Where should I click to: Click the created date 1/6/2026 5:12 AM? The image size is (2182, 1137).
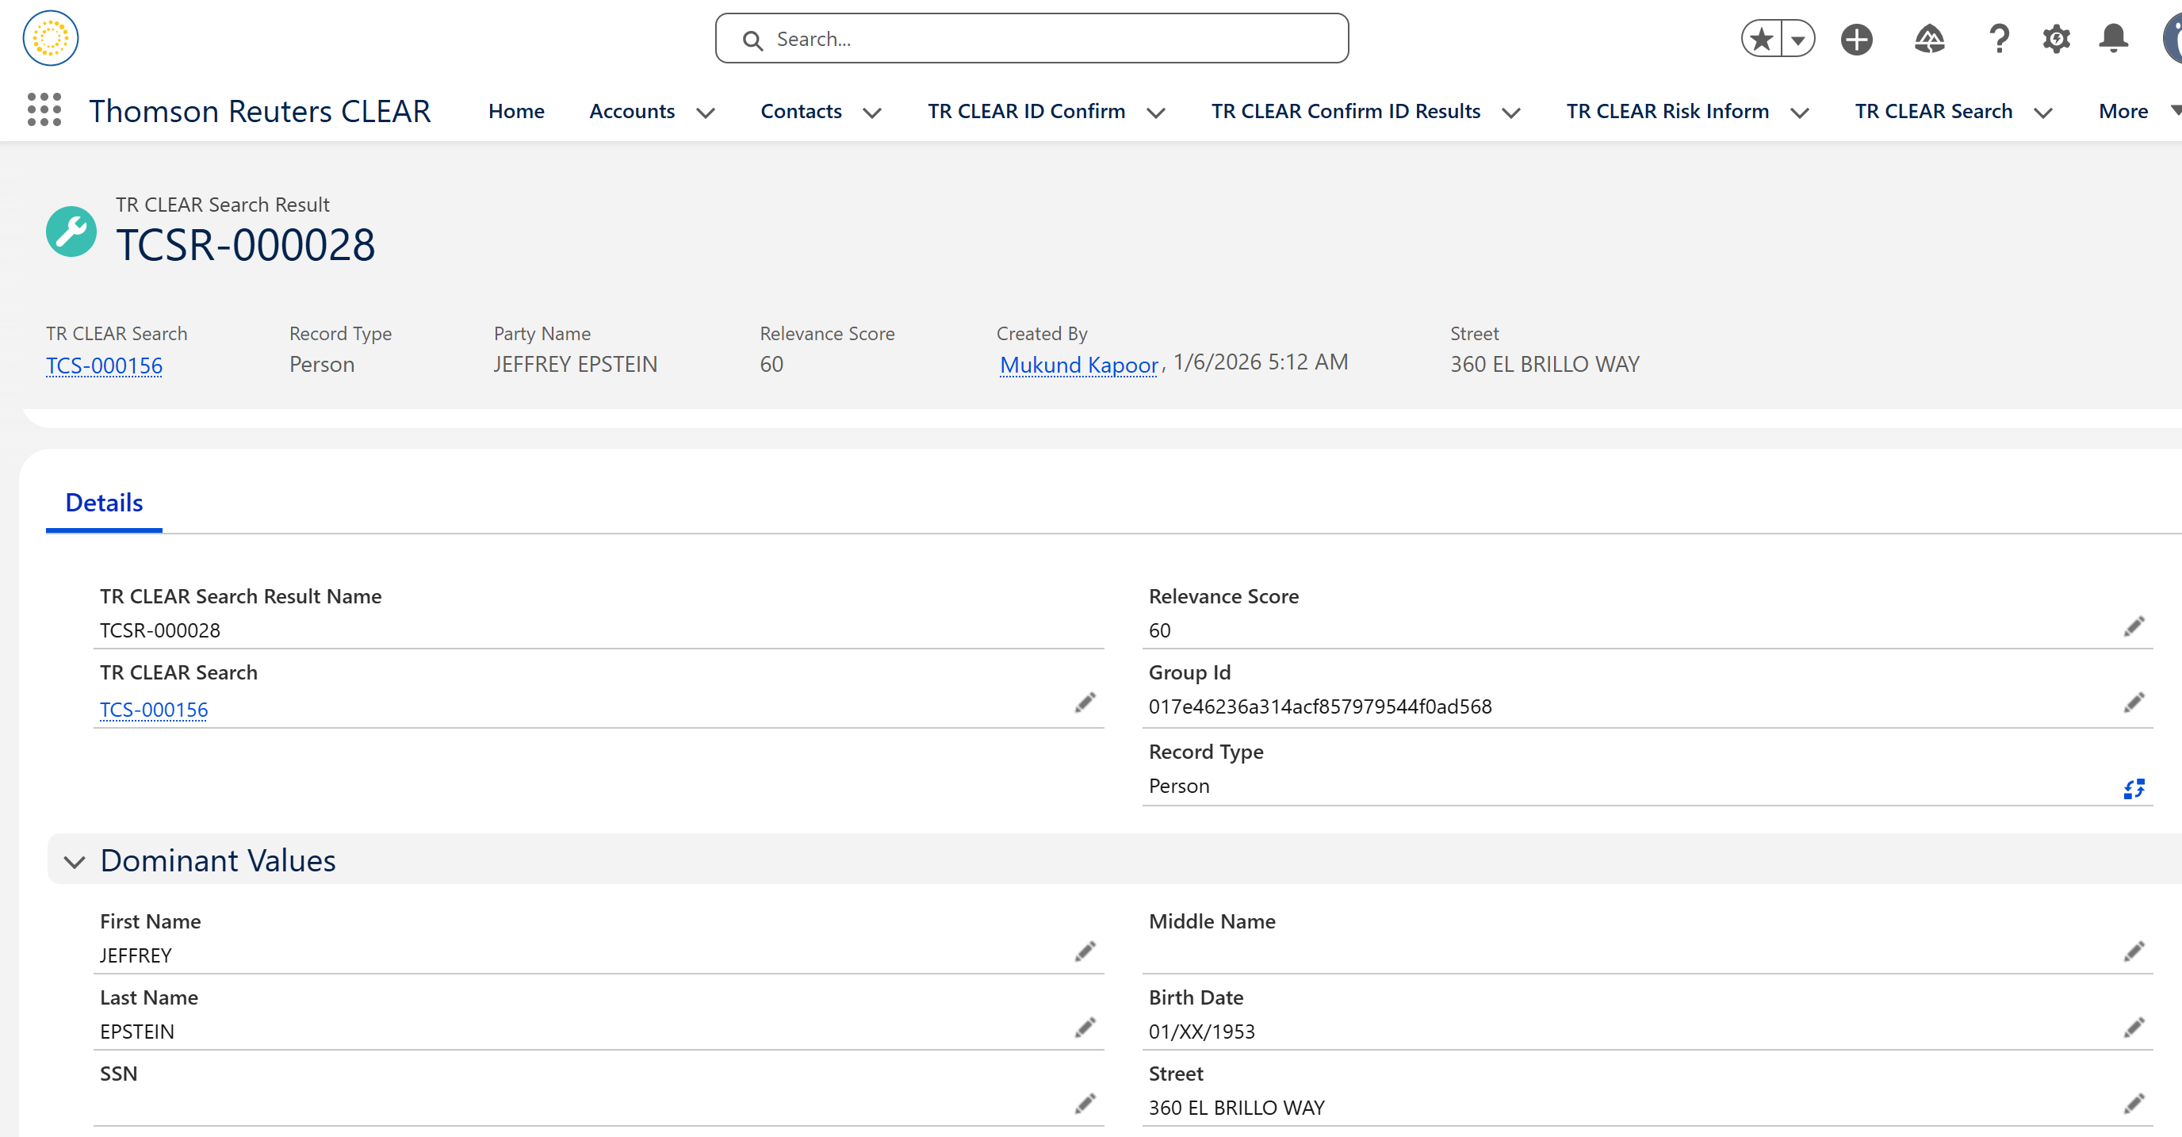point(1261,362)
